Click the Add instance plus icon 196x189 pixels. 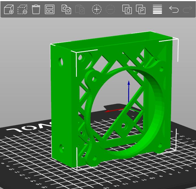(x=97, y=9)
